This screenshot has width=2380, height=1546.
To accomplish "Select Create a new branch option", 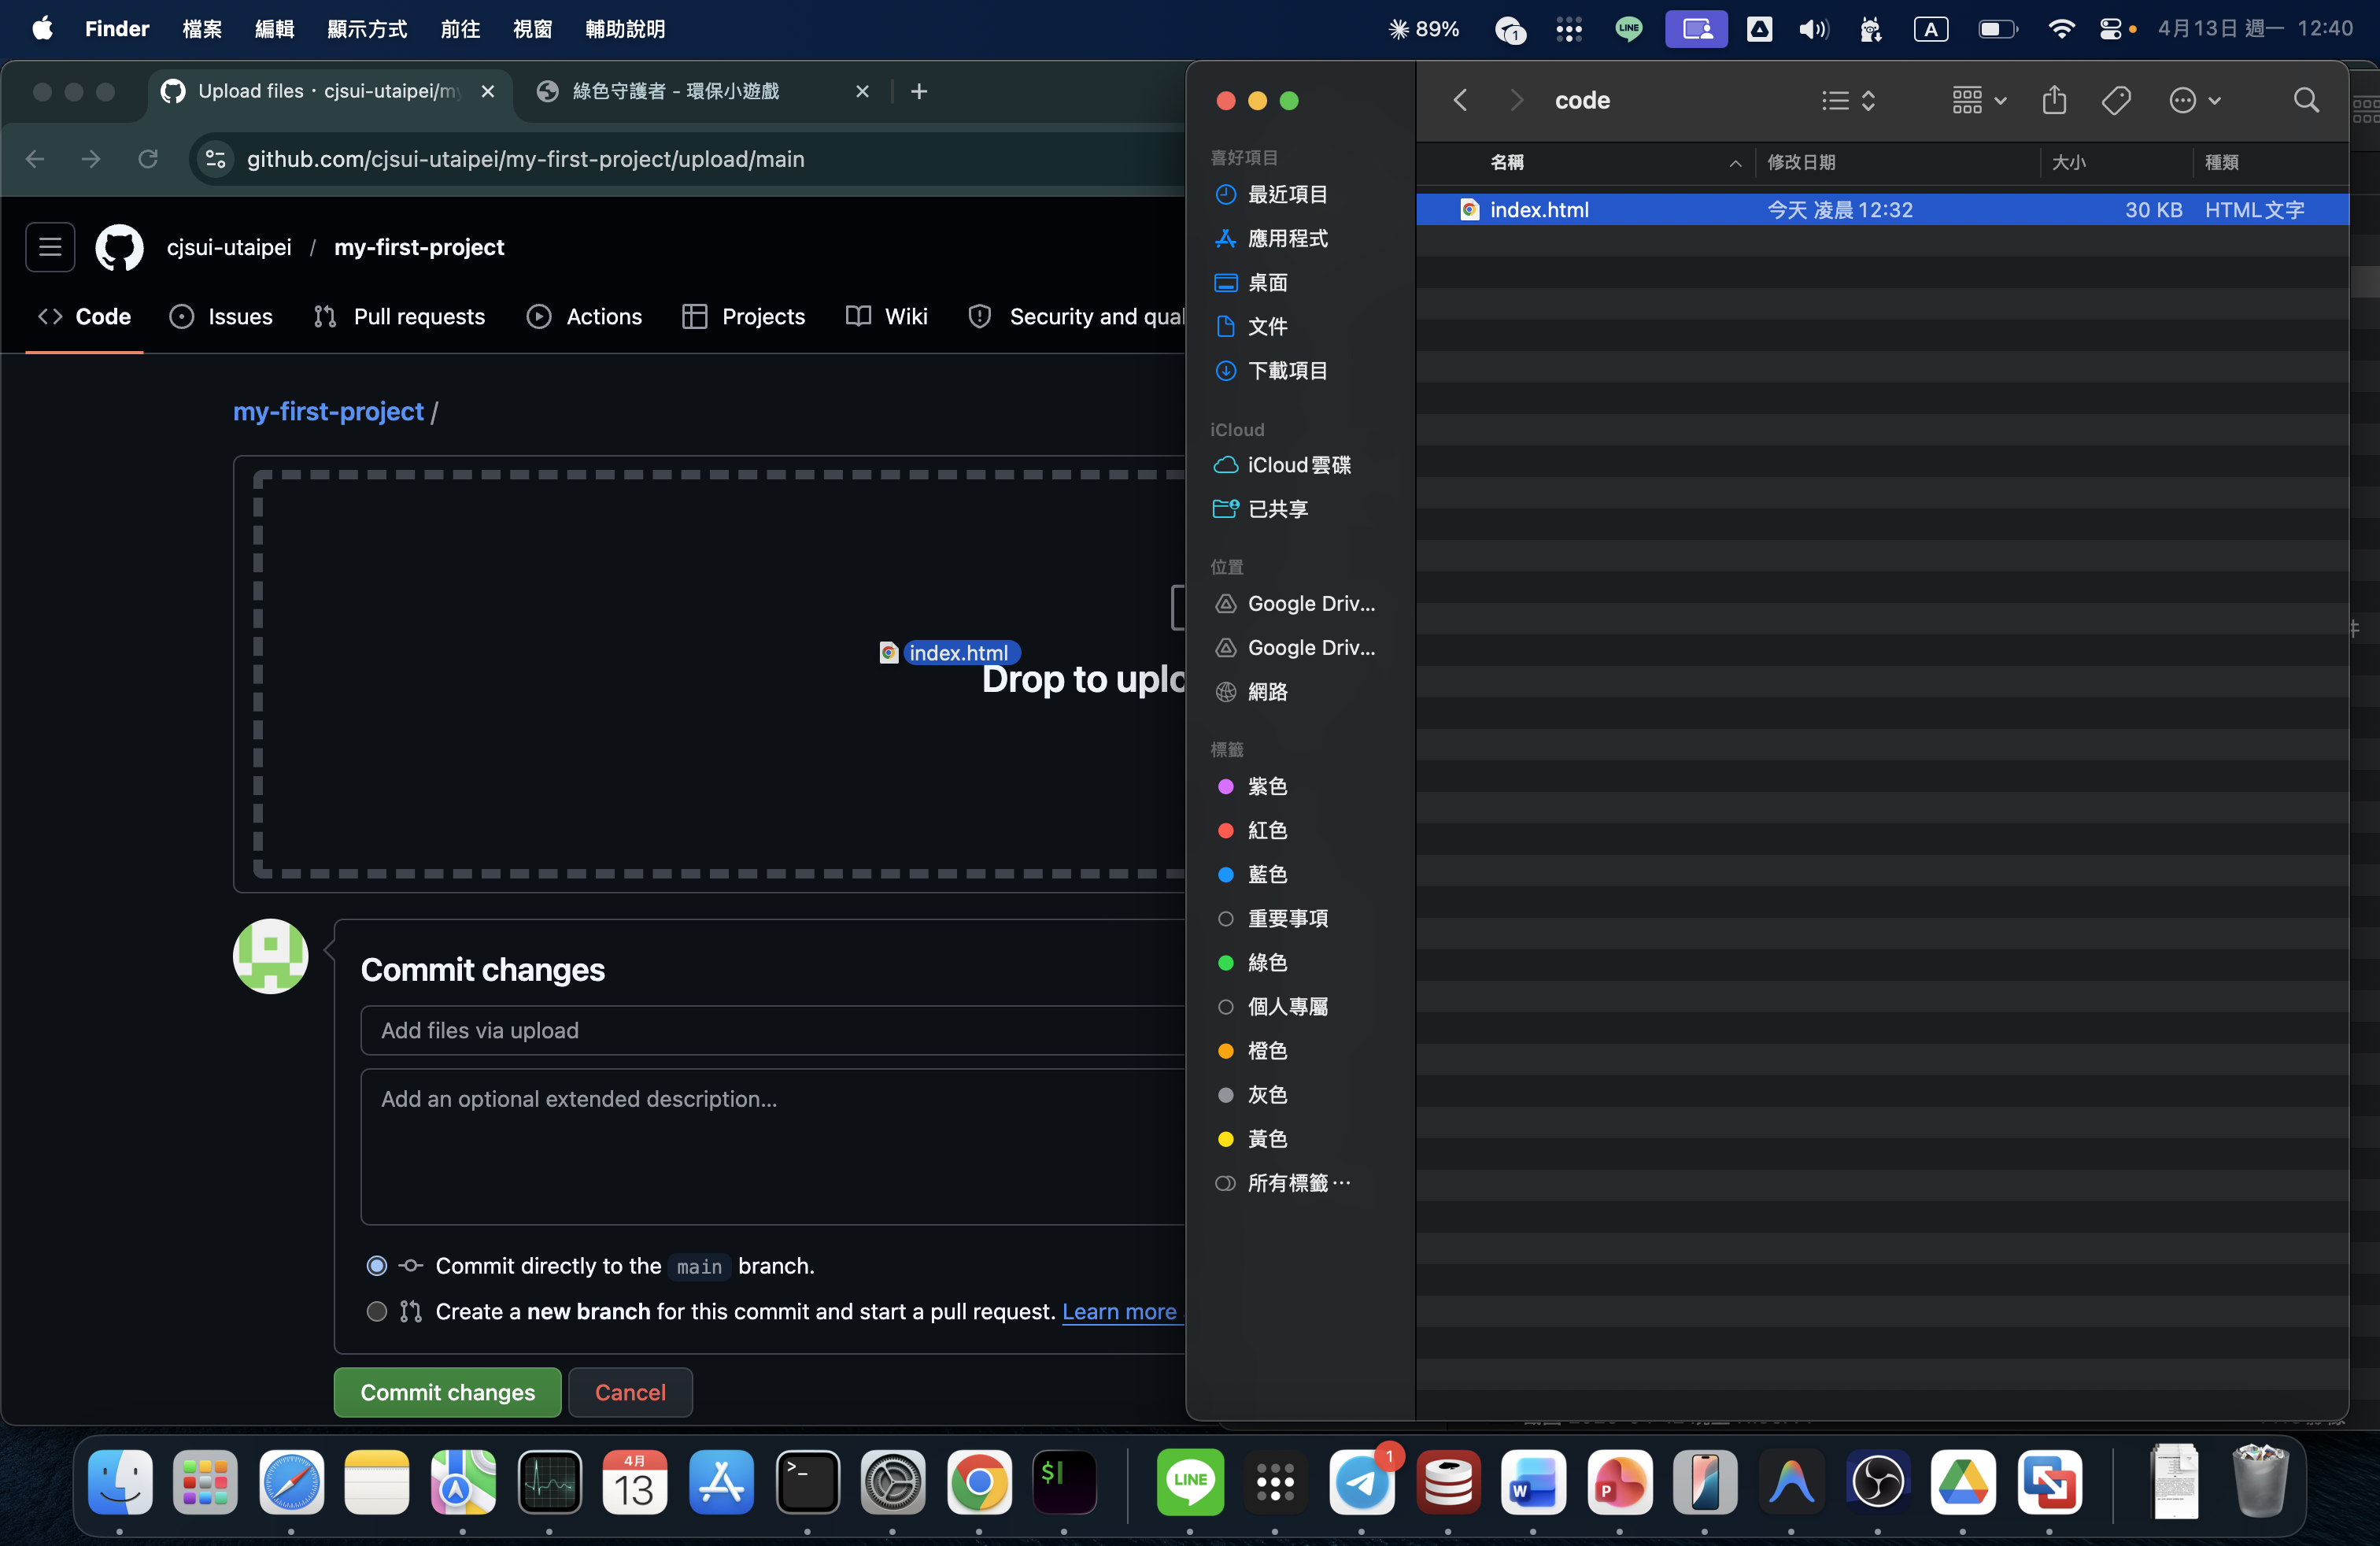I will (x=377, y=1311).
